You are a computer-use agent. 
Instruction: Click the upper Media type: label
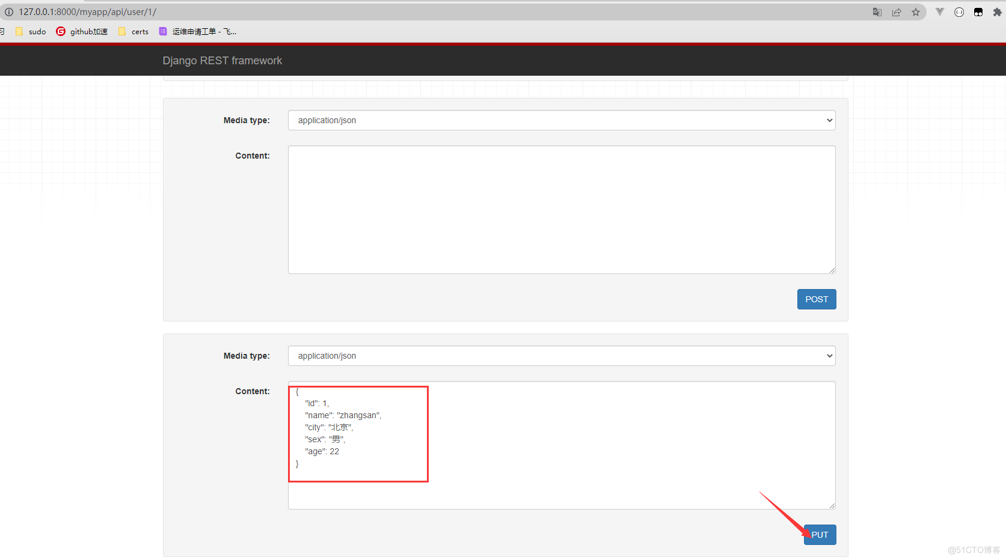click(247, 120)
